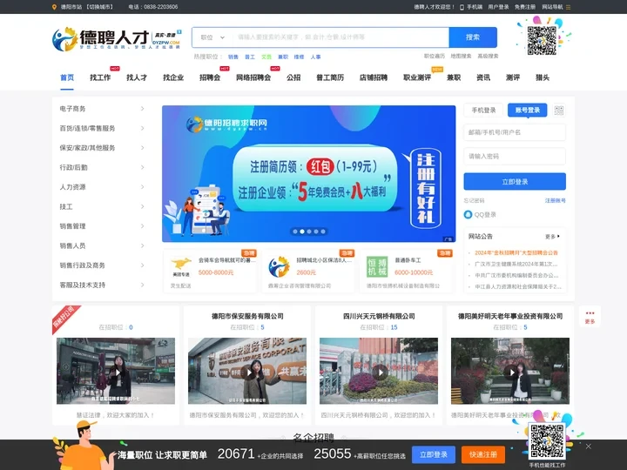Click the 用户登录 link in top bar

[498, 7]
